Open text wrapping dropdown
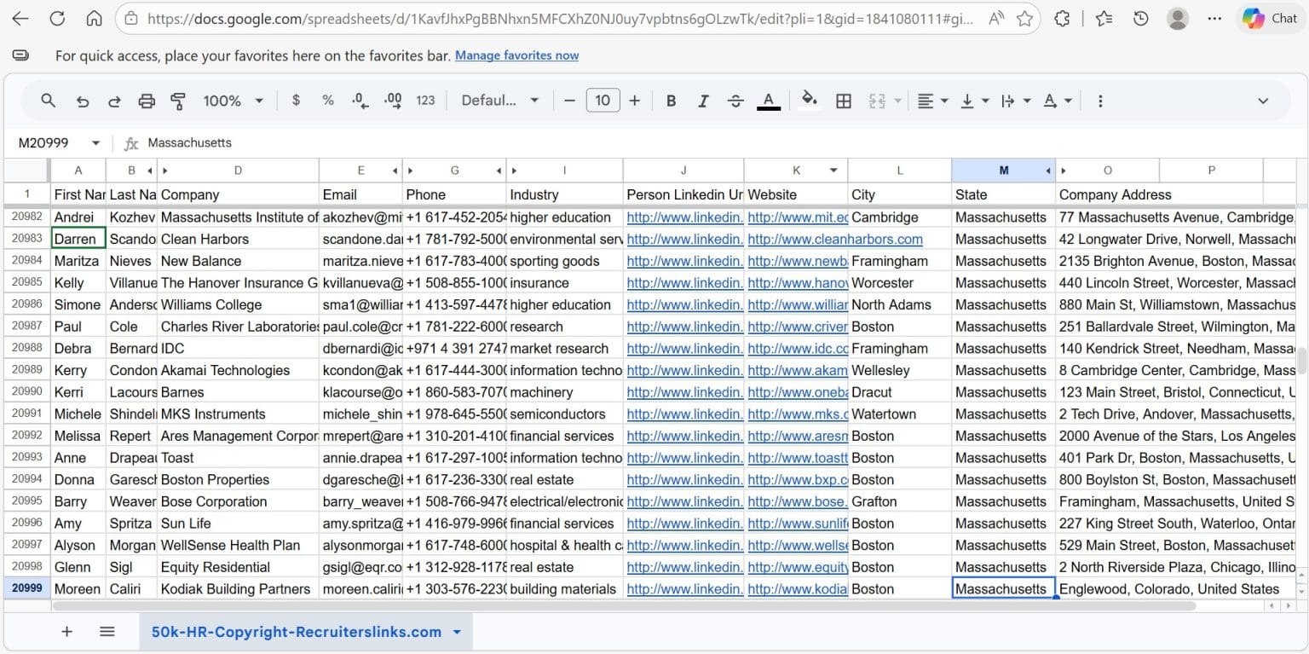Viewport: 1309px width, 654px height. 1016,101
